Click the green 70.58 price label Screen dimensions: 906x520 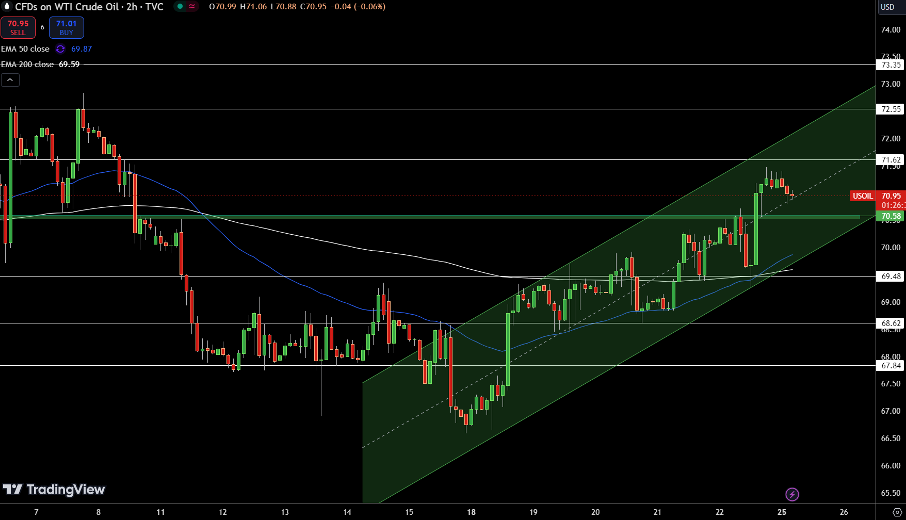tap(891, 216)
